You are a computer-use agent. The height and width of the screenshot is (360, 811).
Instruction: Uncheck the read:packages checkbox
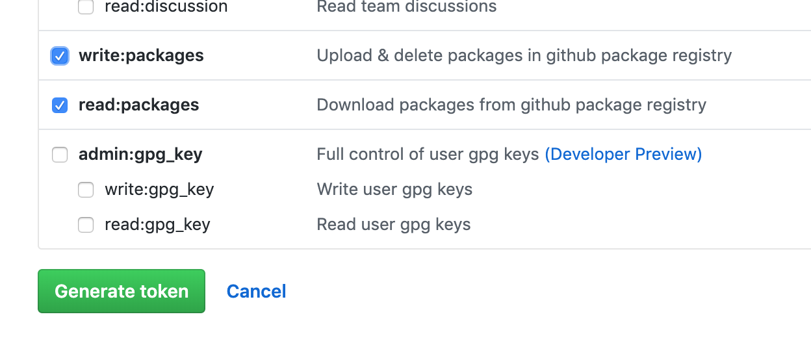pos(60,105)
